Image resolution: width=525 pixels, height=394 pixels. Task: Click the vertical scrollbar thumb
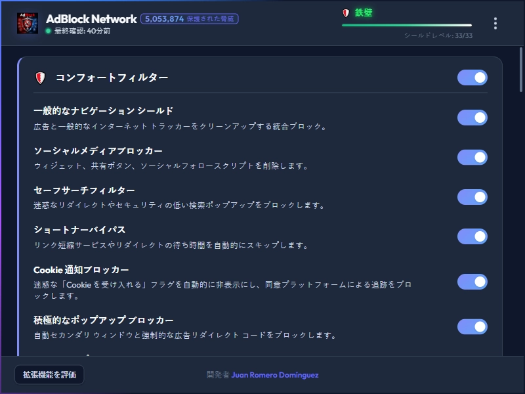[521, 70]
